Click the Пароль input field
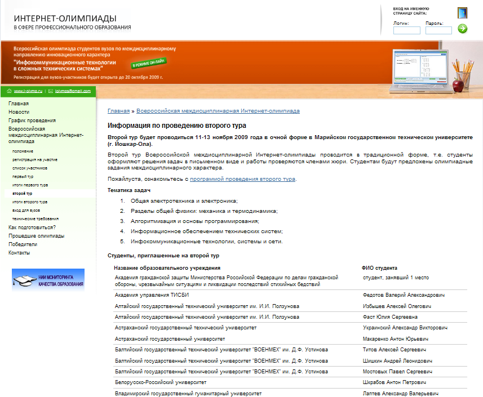 pos(438,30)
